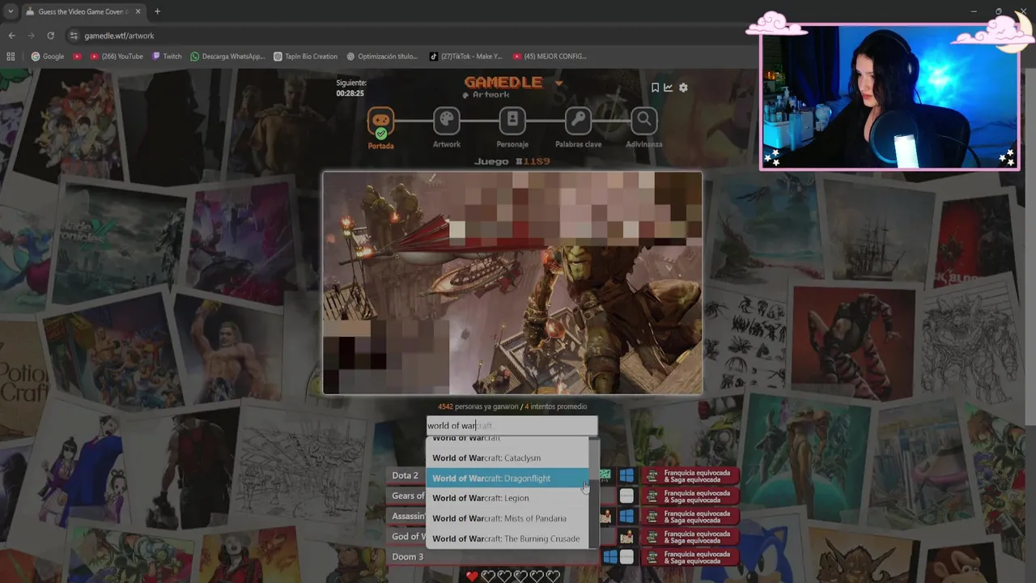Open the Optimización título bookmark
This screenshot has height=583, width=1036.
[x=382, y=57]
